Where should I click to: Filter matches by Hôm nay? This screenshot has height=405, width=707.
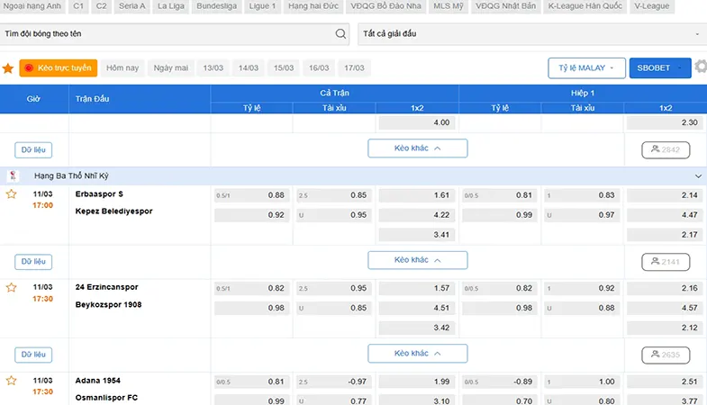tap(122, 68)
